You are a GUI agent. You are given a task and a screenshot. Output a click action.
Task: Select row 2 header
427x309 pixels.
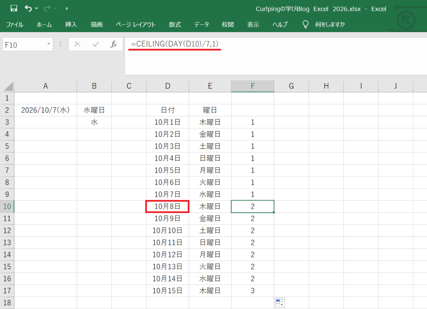coord(7,110)
